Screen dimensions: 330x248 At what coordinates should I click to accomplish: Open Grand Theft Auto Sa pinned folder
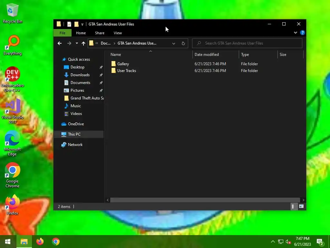point(87,98)
